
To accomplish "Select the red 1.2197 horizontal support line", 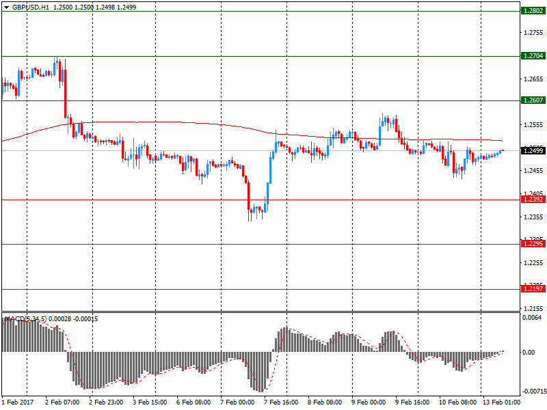I will click(x=261, y=289).
